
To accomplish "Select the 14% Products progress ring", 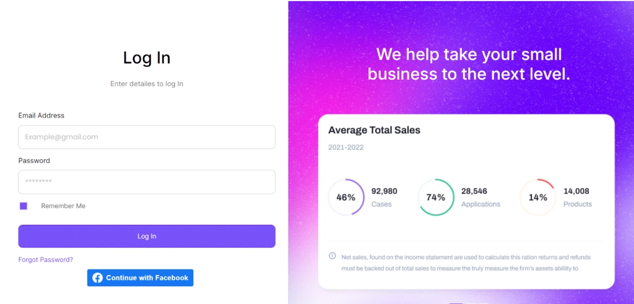I will point(537,198).
